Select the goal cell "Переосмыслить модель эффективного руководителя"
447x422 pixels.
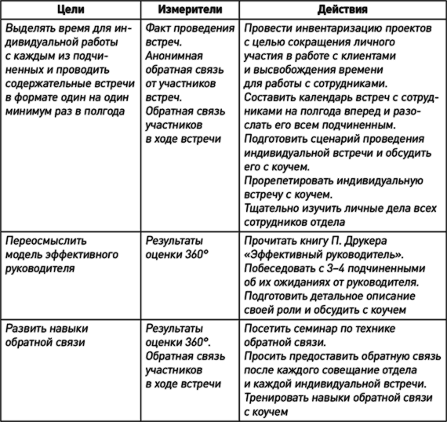[x=71, y=275]
